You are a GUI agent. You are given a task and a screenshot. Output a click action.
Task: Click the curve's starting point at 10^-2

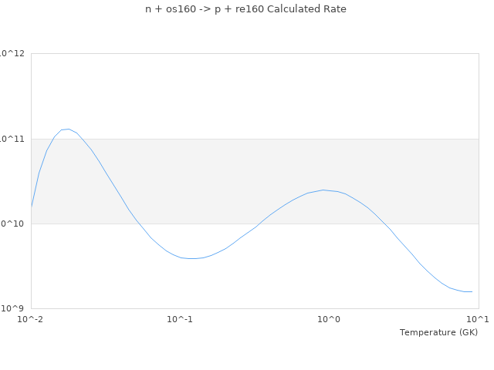(32, 207)
